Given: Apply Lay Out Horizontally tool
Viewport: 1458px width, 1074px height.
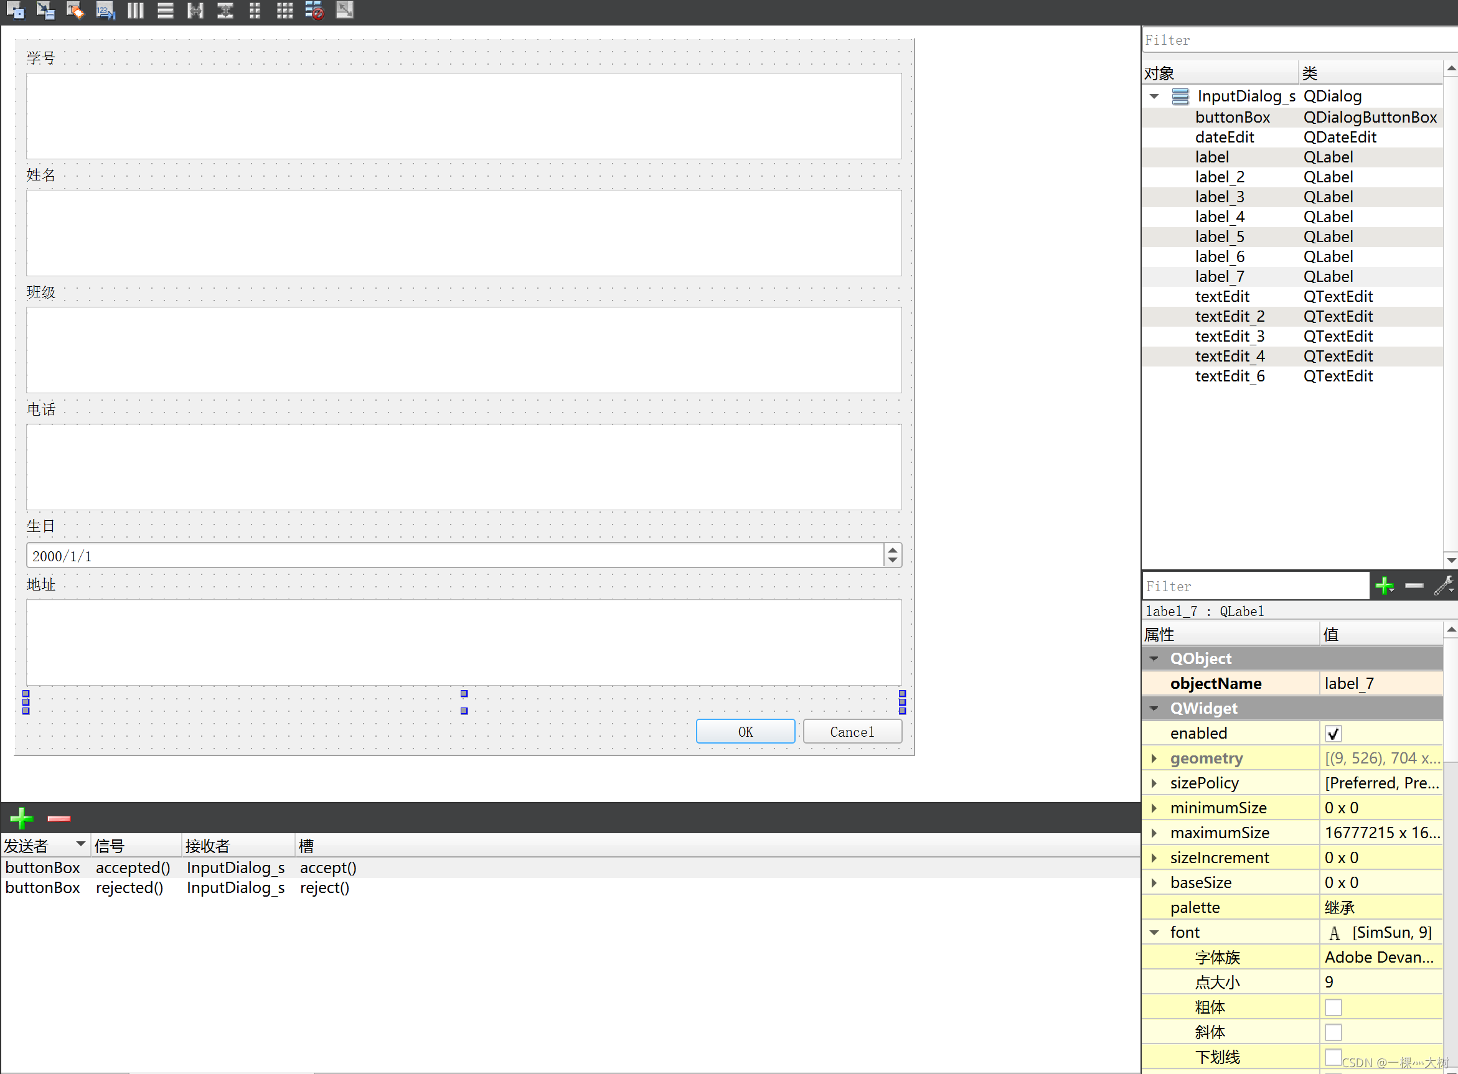Looking at the screenshot, I should (x=135, y=11).
